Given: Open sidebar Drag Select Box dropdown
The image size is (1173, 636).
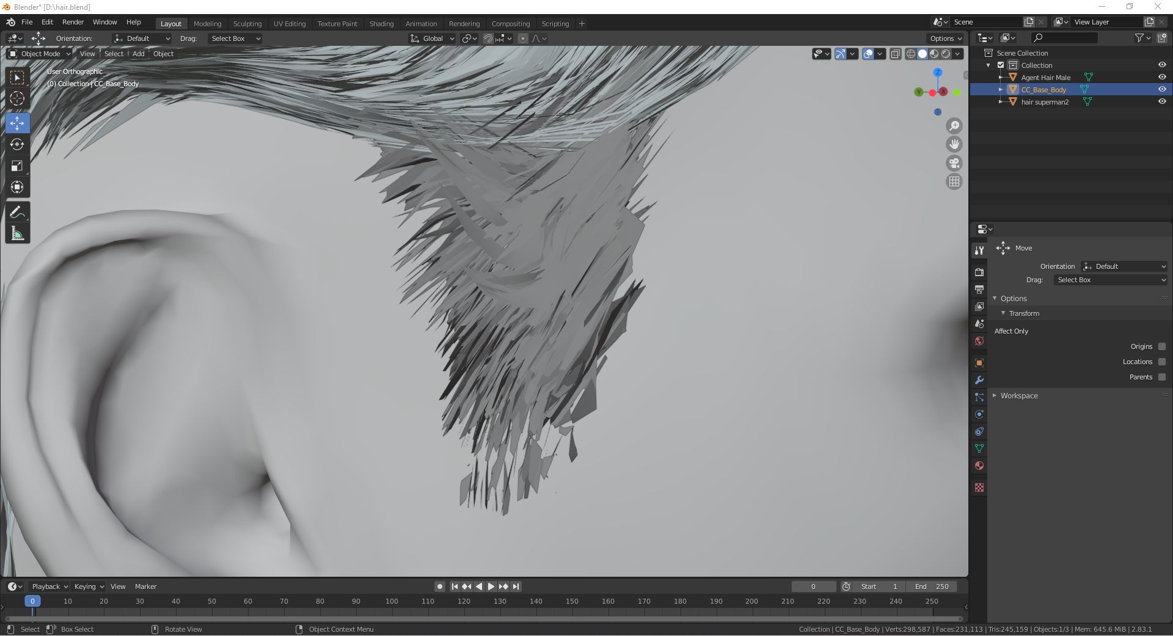Looking at the screenshot, I should pos(1111,280).
